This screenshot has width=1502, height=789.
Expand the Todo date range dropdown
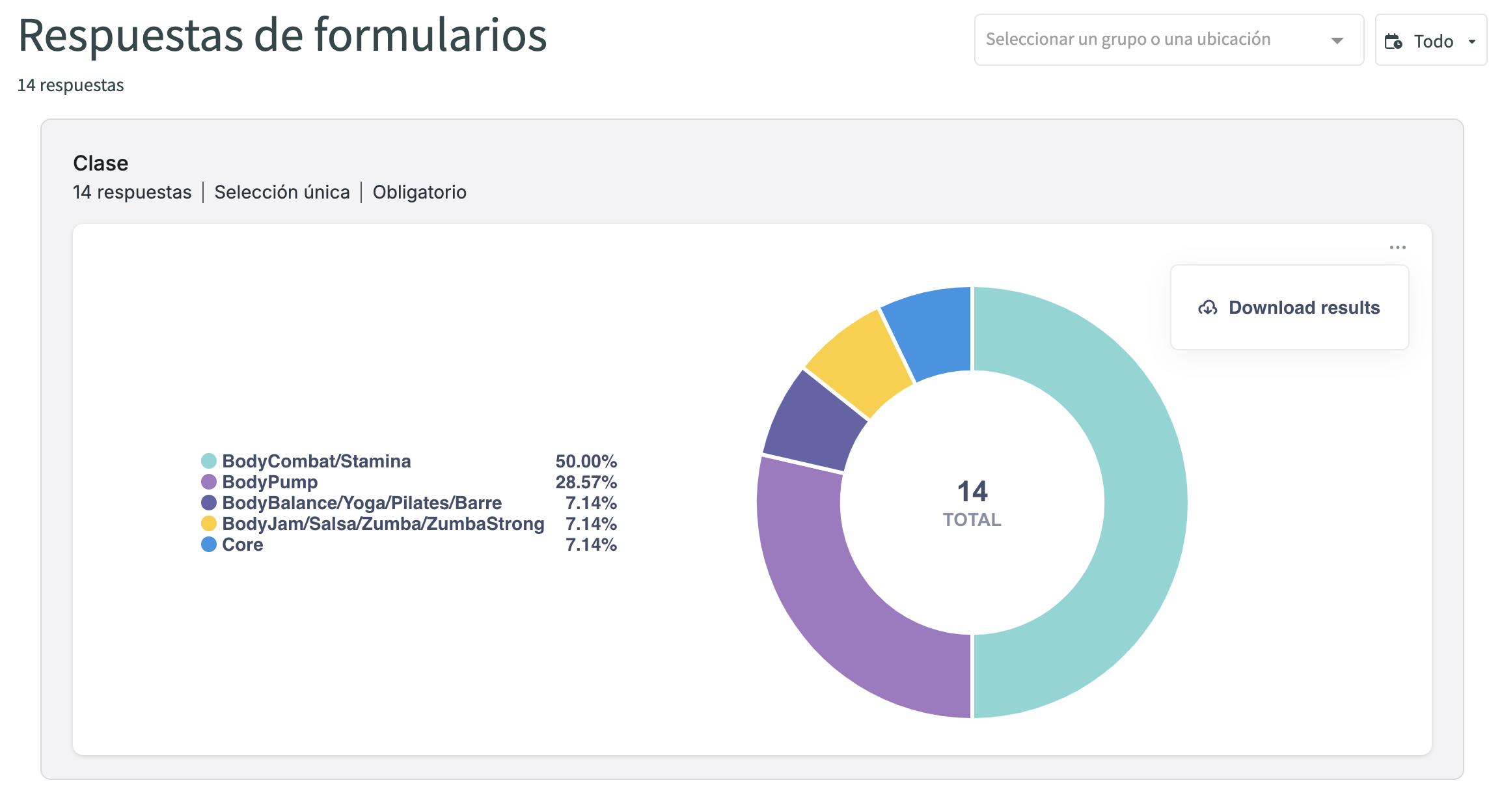(1430, 41)
